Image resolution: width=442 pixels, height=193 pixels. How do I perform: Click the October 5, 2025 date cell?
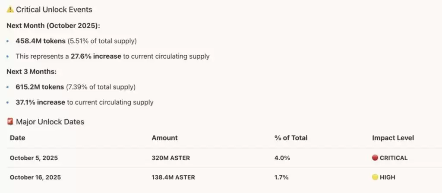tap(34, 158)
